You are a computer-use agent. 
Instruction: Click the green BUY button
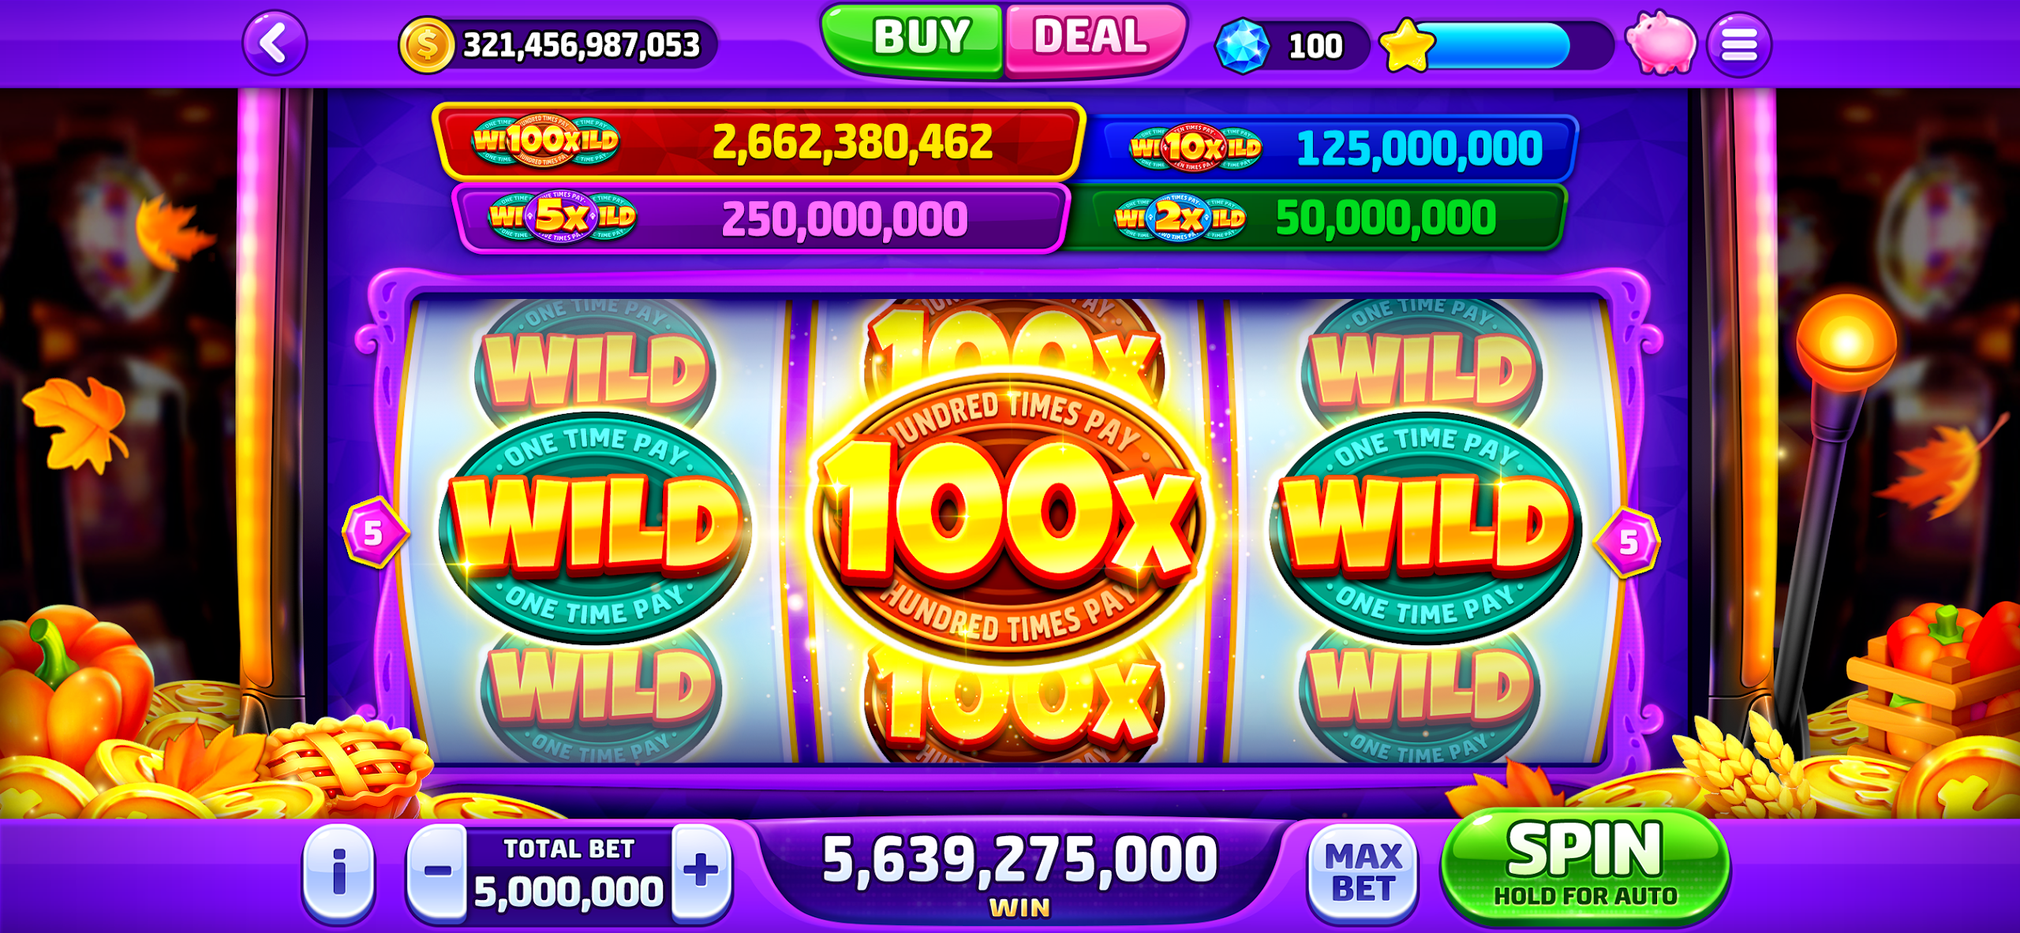coord(913,39)
